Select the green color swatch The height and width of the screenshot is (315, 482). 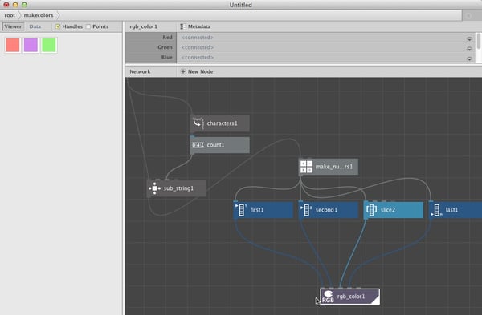[49, 45]
